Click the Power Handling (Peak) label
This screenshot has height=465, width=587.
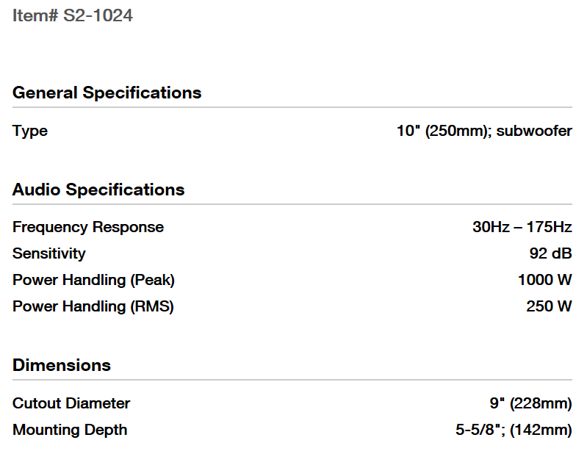tap(93, 280)
